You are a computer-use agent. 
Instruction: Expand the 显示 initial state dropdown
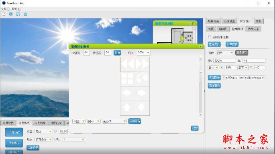[x=225, y=53]
